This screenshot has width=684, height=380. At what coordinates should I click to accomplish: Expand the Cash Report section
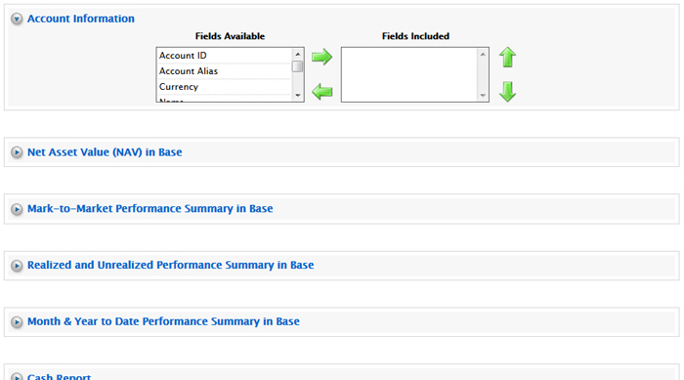(x=17, y=376)
